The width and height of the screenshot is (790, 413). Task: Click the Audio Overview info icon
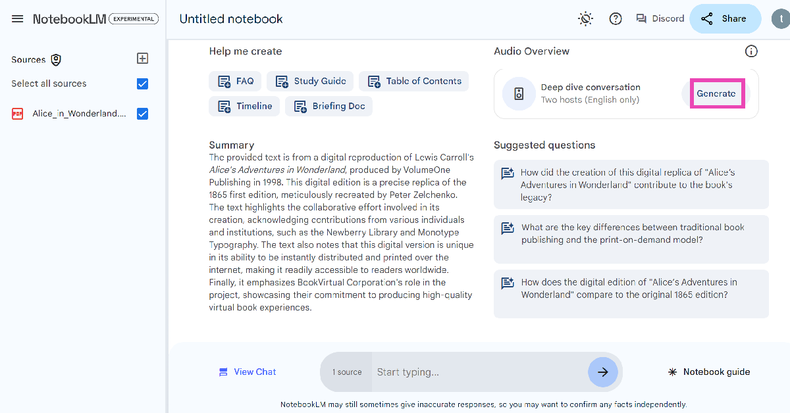coord(750,51)
